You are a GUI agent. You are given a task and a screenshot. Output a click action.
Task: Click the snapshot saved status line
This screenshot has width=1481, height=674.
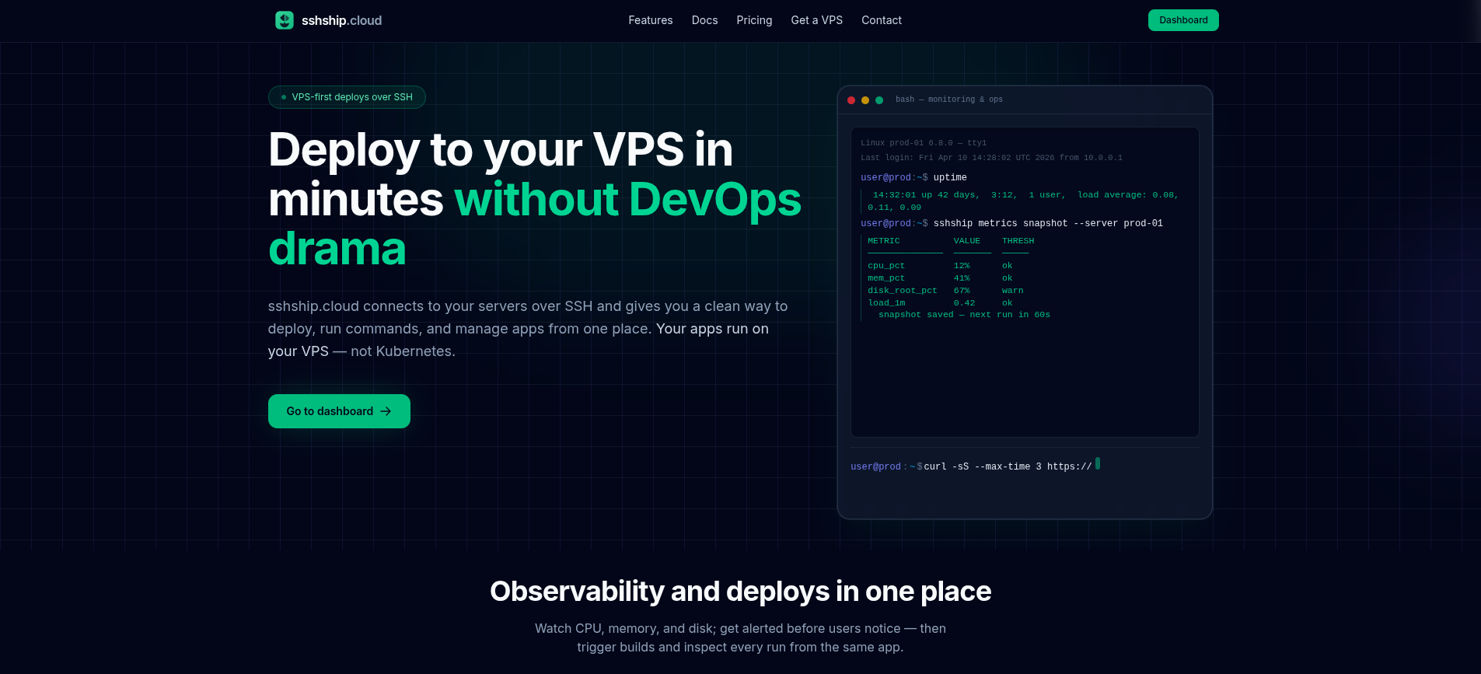click(964, 315)
